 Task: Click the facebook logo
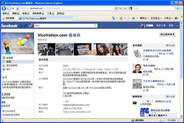(9, 26)
